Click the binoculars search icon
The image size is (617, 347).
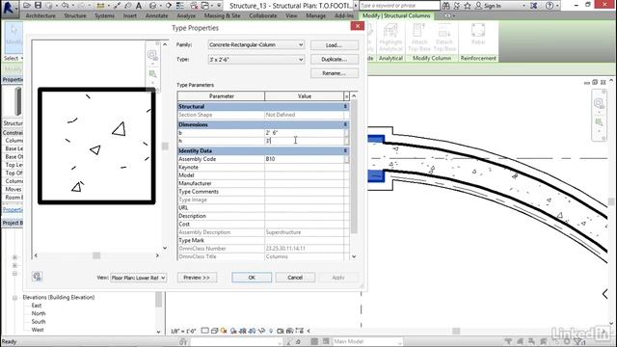(x=445, y=6)
